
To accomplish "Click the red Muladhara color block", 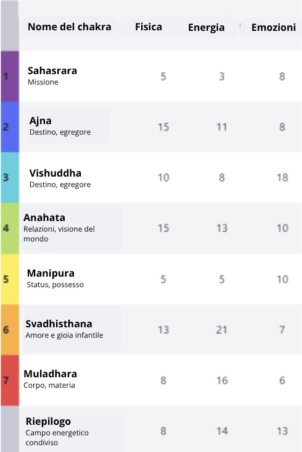I will click(10, 380).
